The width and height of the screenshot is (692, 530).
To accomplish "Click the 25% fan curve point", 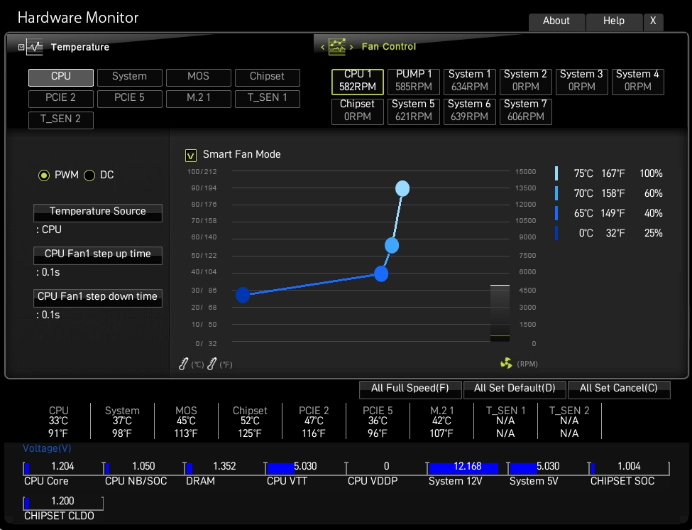I will pos(243,295).
